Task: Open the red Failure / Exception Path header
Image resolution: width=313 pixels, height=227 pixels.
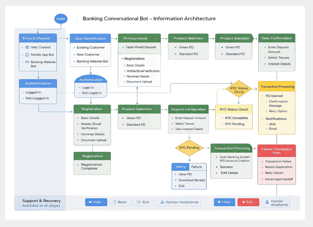Action: click(x=277, y=151)
